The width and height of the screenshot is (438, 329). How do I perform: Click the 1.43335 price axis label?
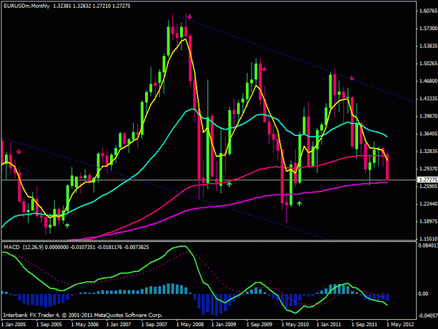(x=428, y=99)
